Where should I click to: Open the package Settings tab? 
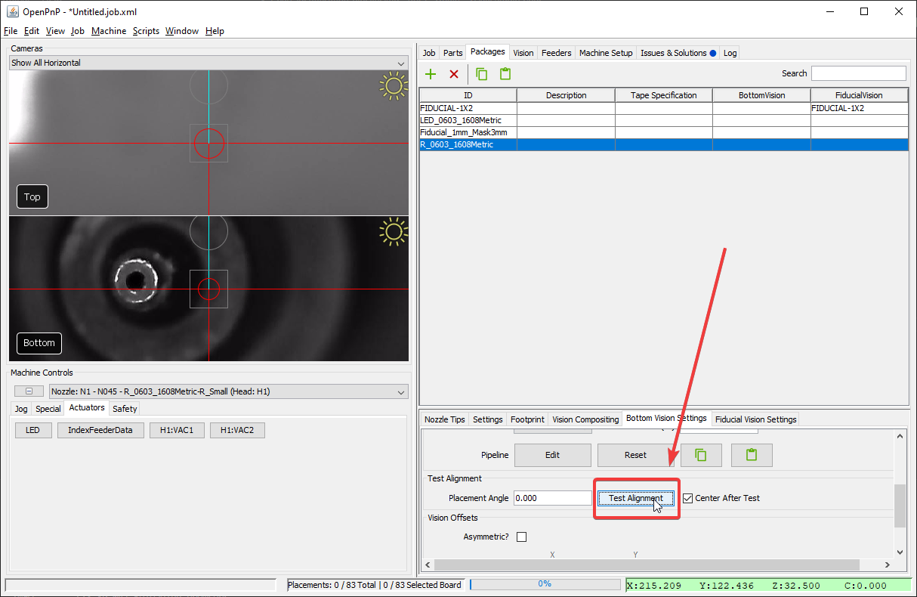click(488, 419)
